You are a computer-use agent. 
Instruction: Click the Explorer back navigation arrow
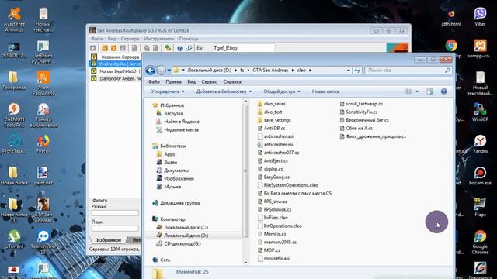coord(150,71)
